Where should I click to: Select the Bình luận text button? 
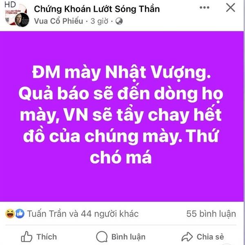pos(129,237)
